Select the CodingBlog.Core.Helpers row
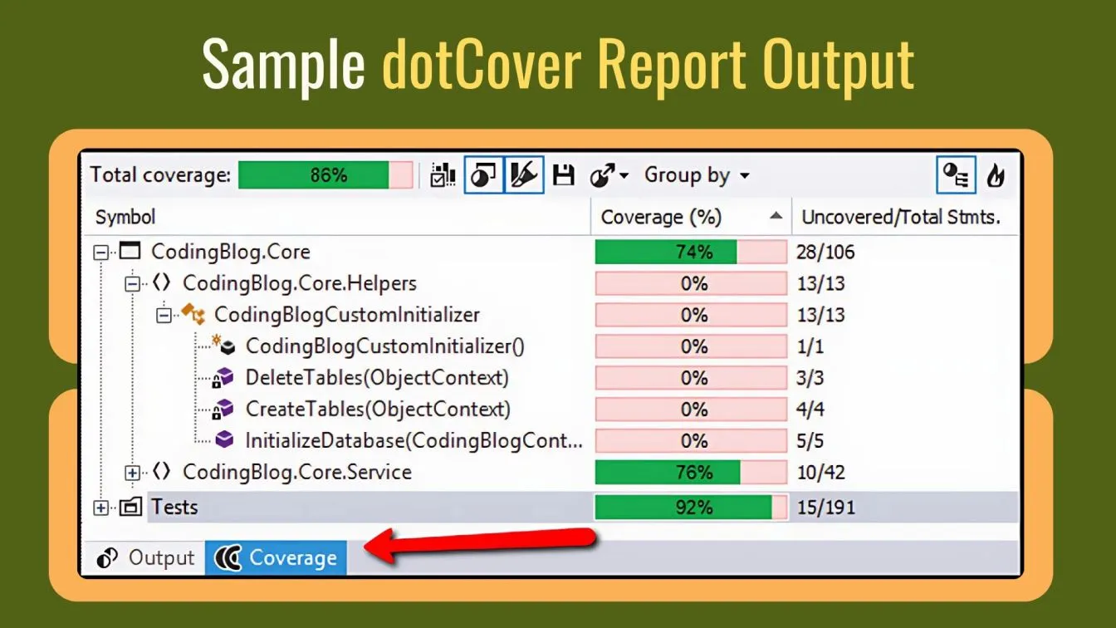Viewport: 1116px width, 628px height. (x=552, y=283)
